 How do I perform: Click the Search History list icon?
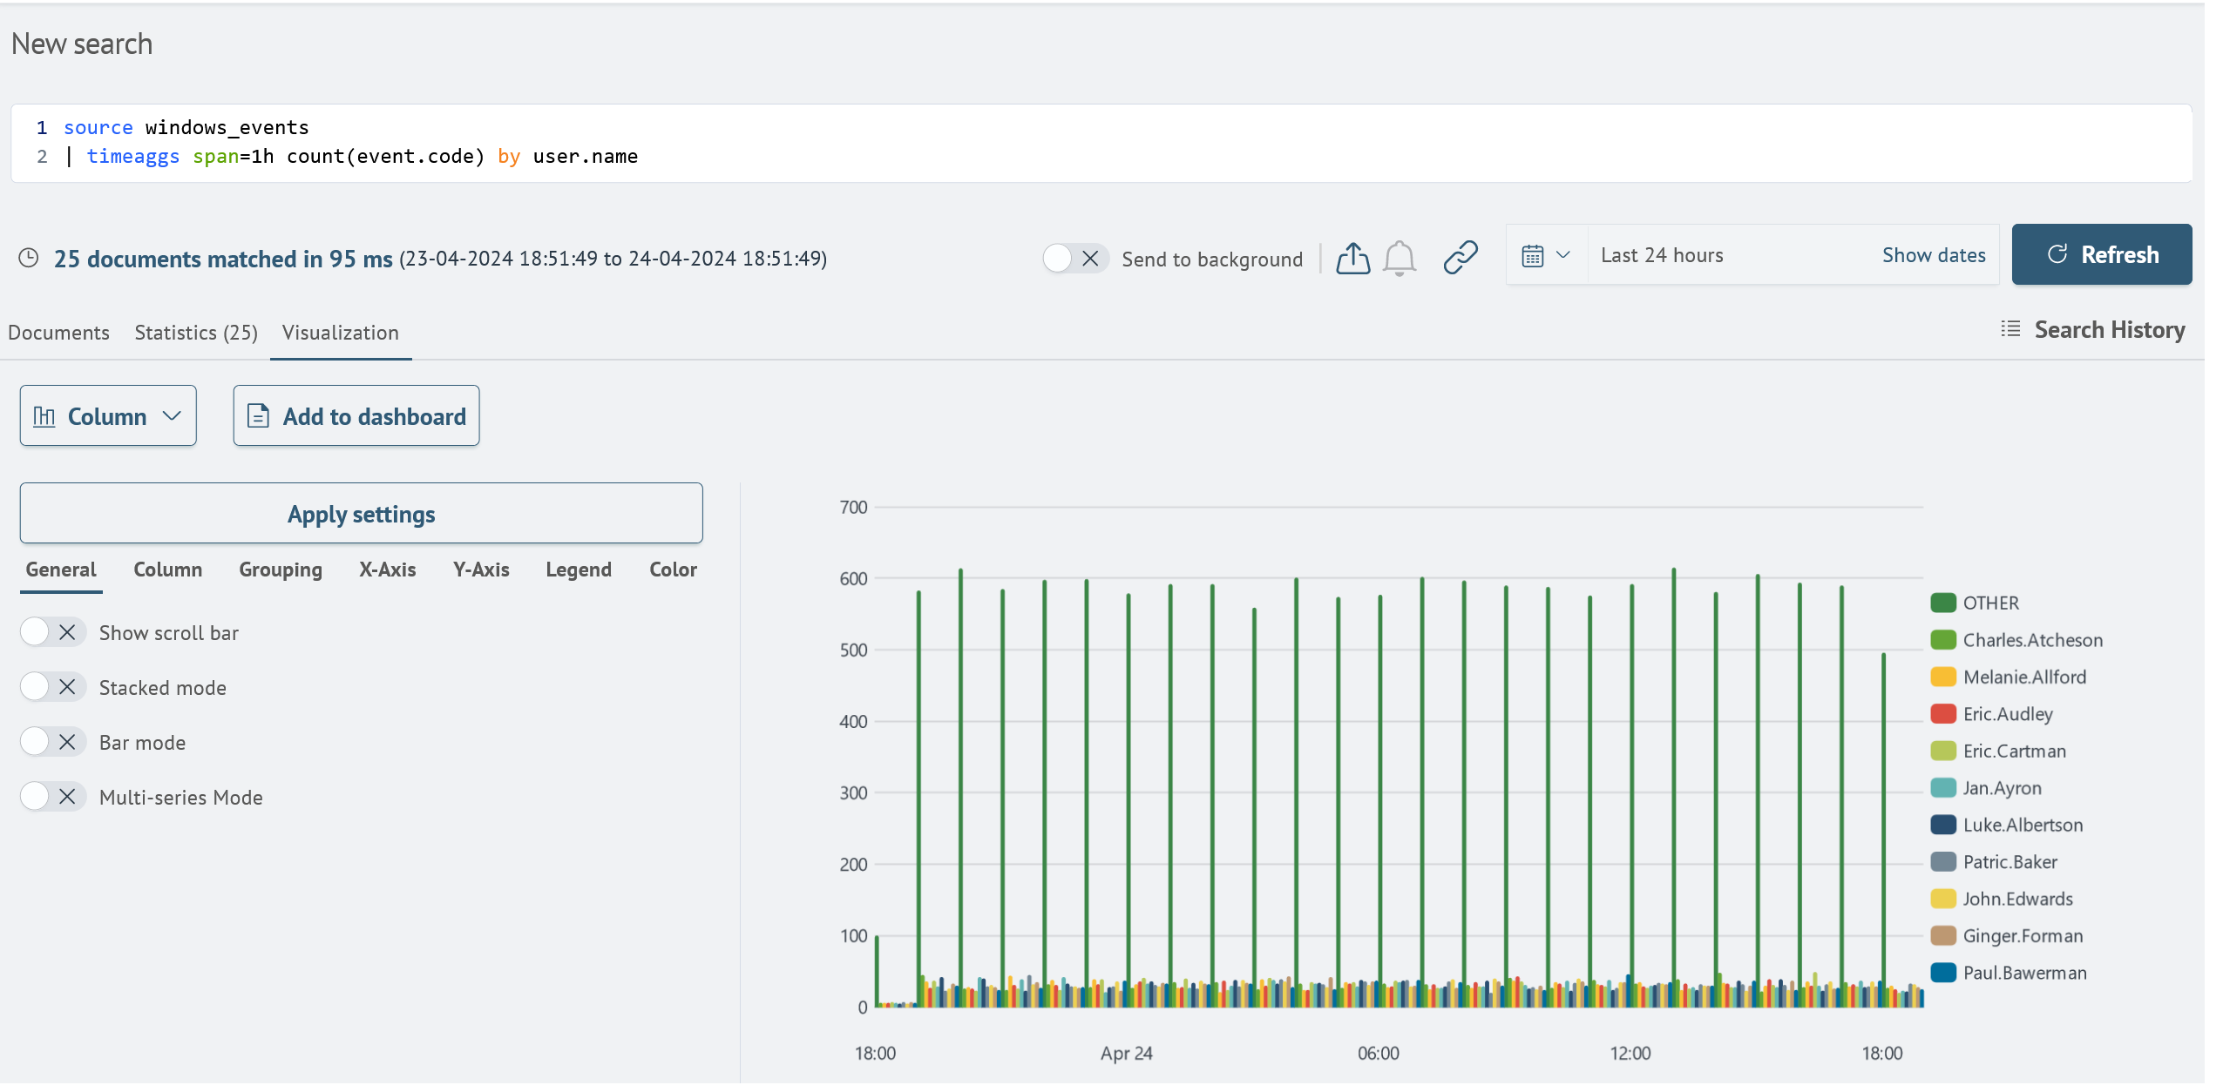pyautogui.click(x=2012, y=328)
